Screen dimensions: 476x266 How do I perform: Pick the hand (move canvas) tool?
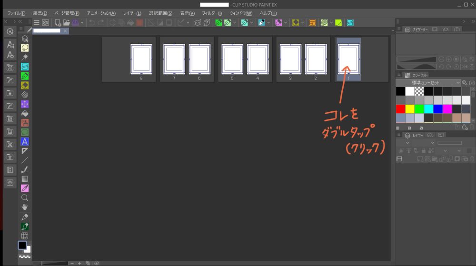25,207
